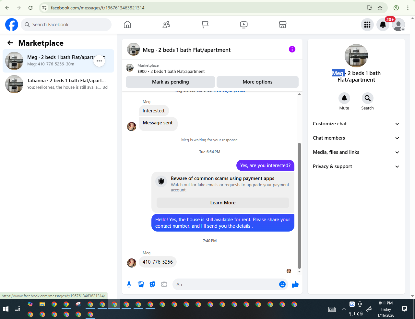Search in conversation with magnifier icon
This screenshot has height=319, width=415.
(x=367, y=98)
